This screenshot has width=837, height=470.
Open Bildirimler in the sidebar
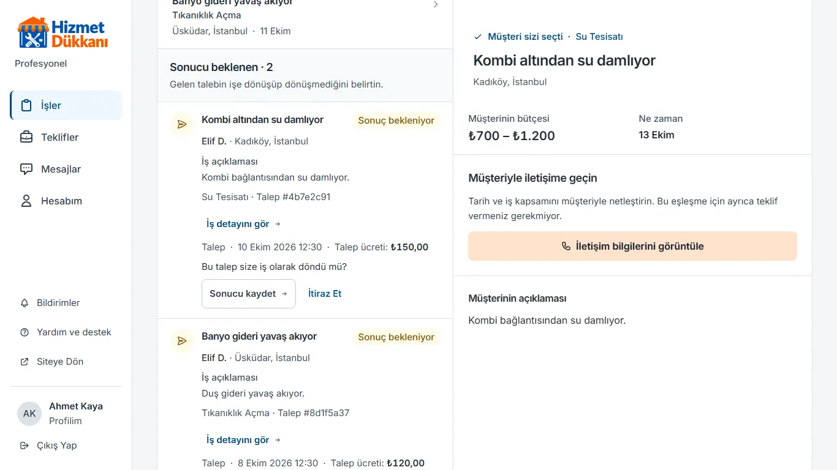(x=66, y=303)
